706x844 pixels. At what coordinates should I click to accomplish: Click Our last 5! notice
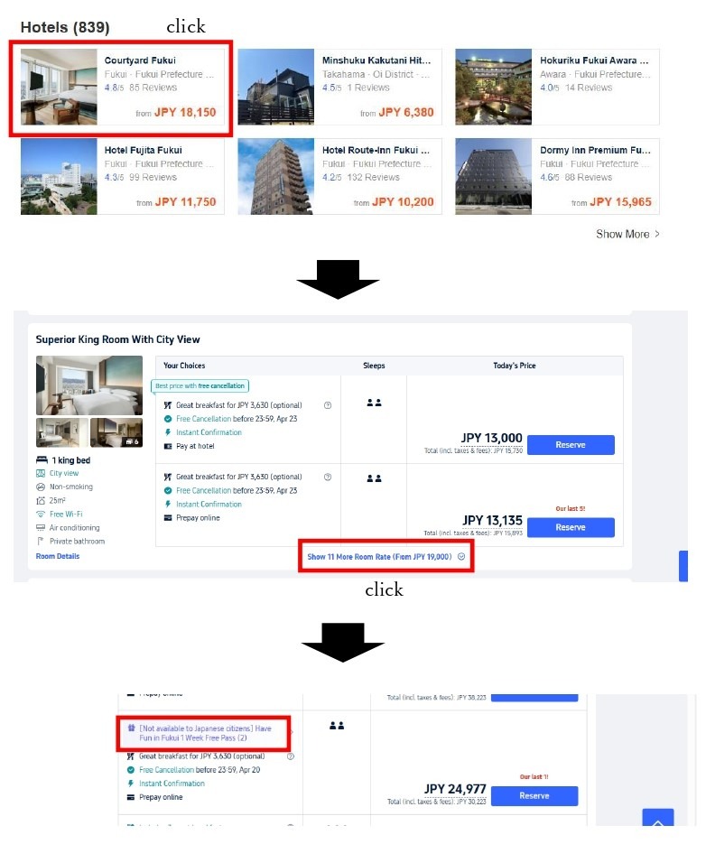tap(571, 509)
